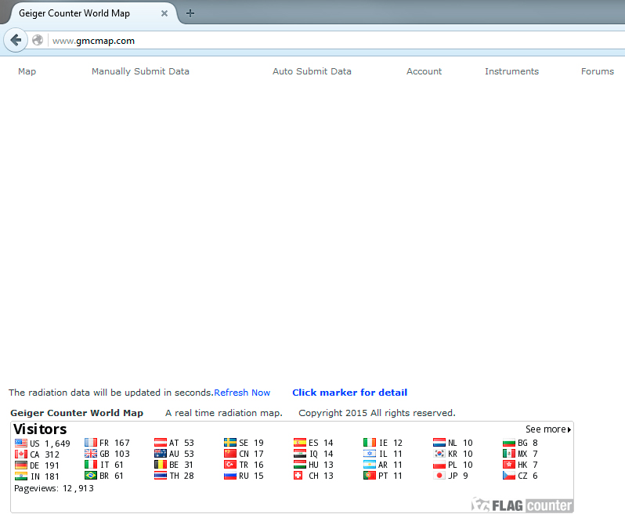Click the Portugal flag icon
The image size is (625, 525).
coord(370,476)
